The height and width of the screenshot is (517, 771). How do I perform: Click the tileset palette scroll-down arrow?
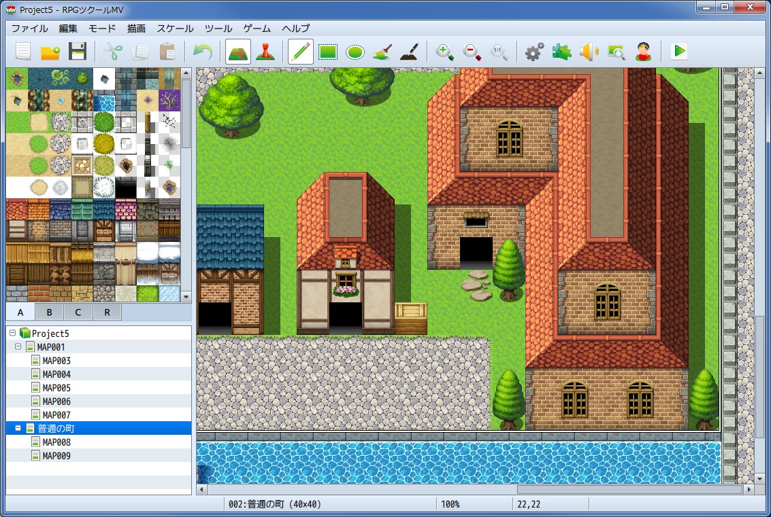click(186, 297)
